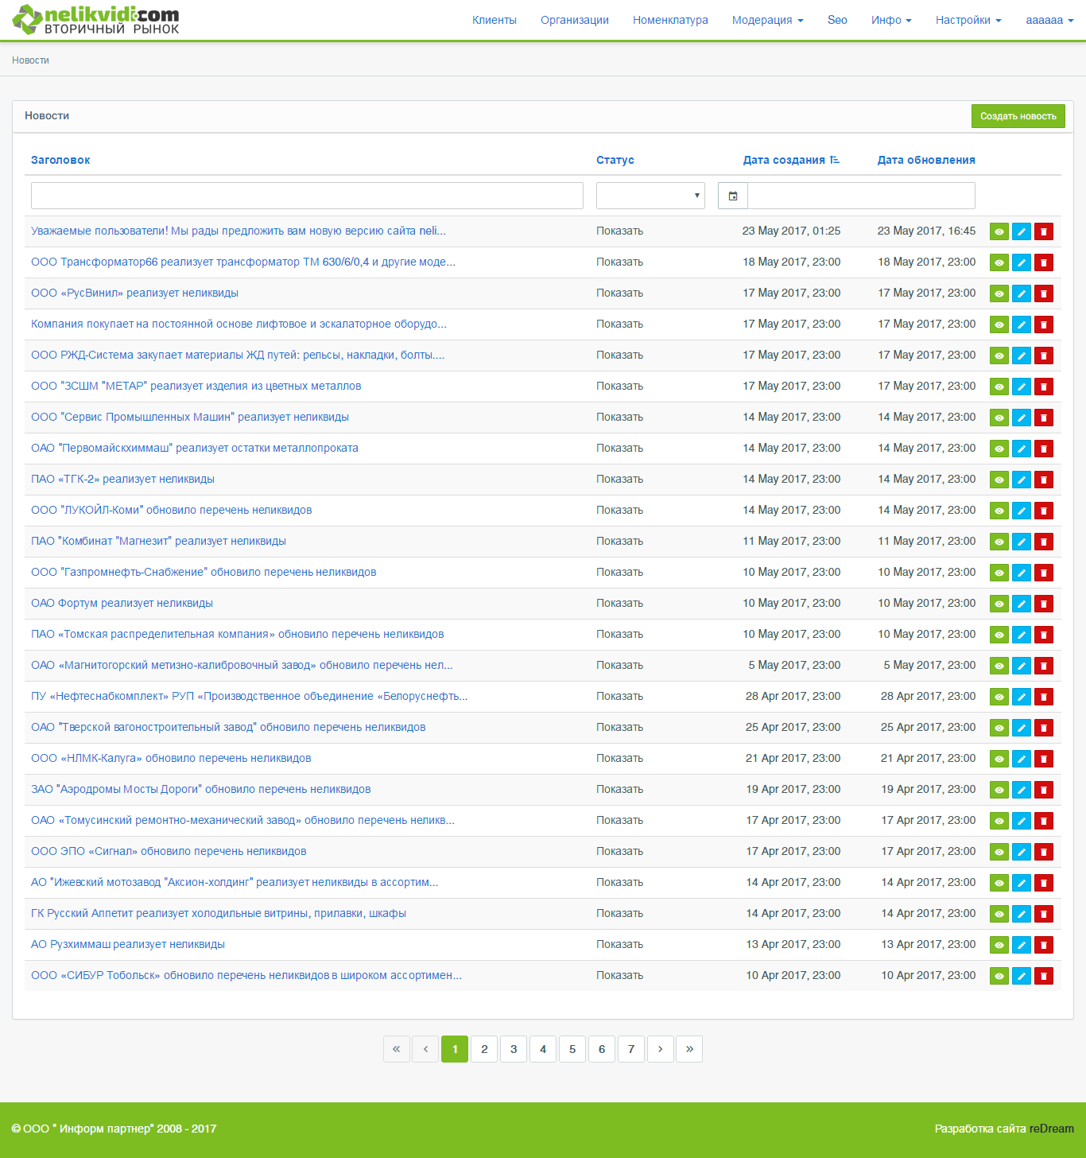Edit the 'ПАО «ТГК-2»' news entry

pyautogui.click(x=1022, y=480)
